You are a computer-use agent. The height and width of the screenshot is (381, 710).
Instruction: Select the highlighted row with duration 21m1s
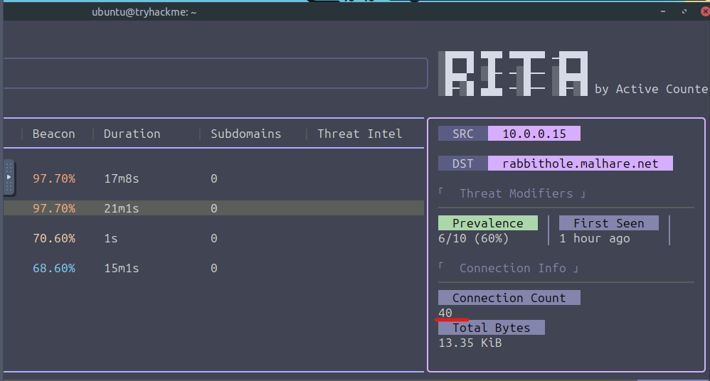[213, 208]
